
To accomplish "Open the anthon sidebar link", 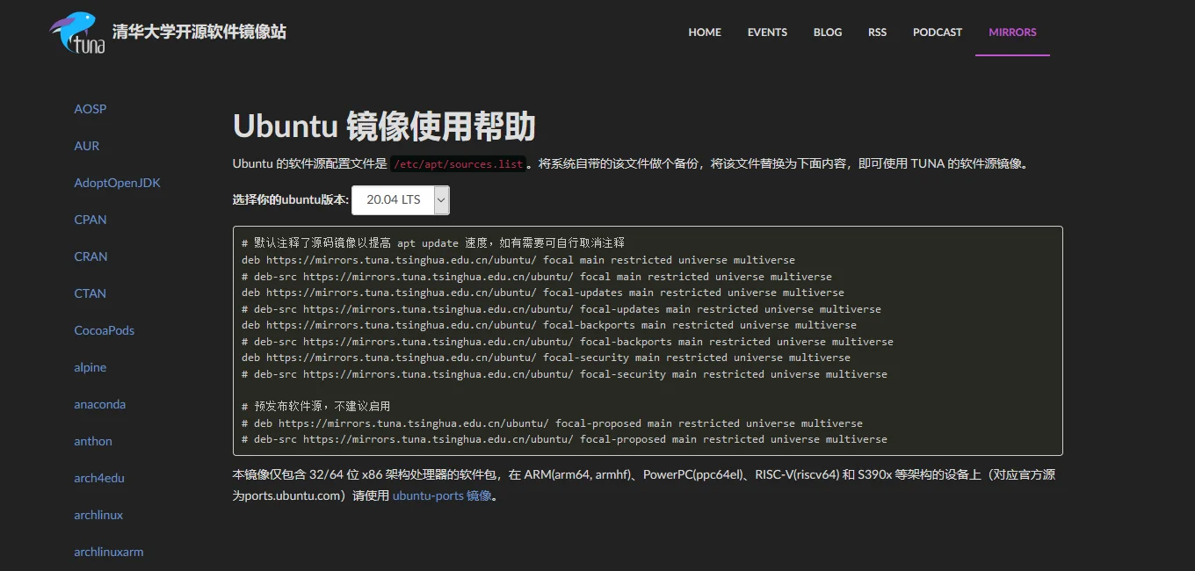I will pyautogui.click(x=93, y=441).
